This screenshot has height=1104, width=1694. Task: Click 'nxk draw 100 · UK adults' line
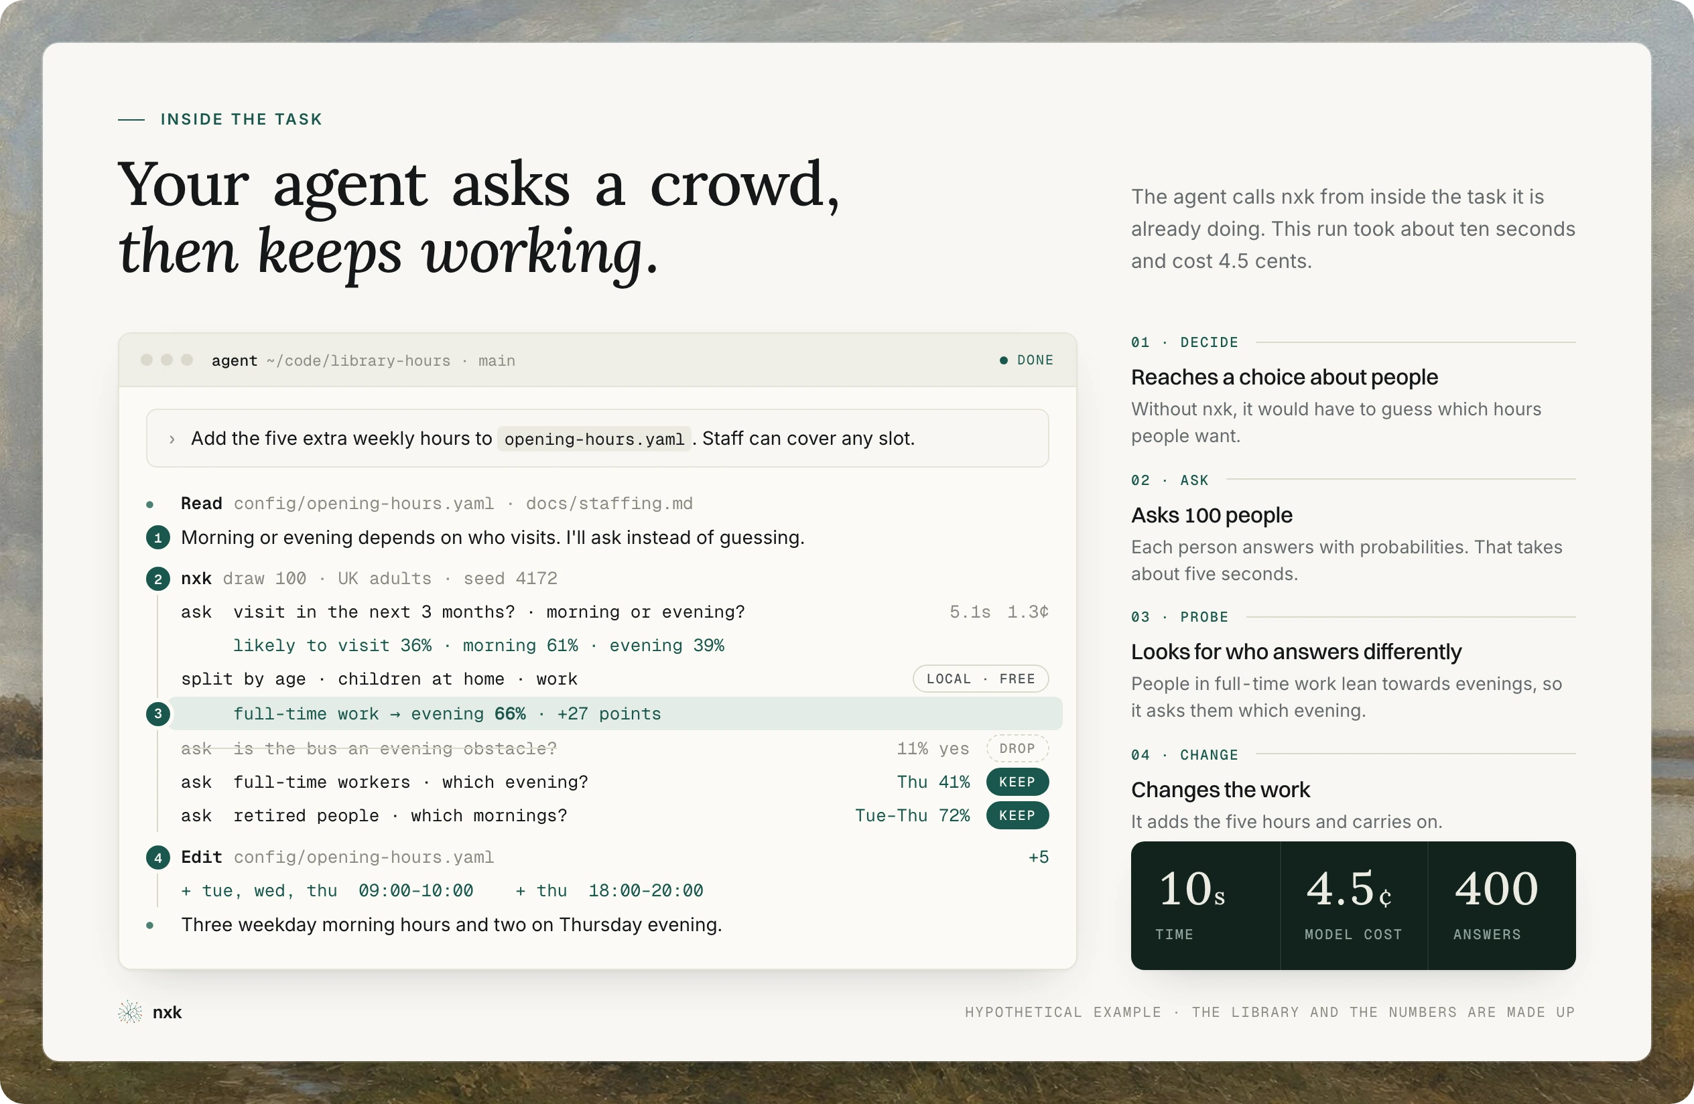(x=369, y=578)
